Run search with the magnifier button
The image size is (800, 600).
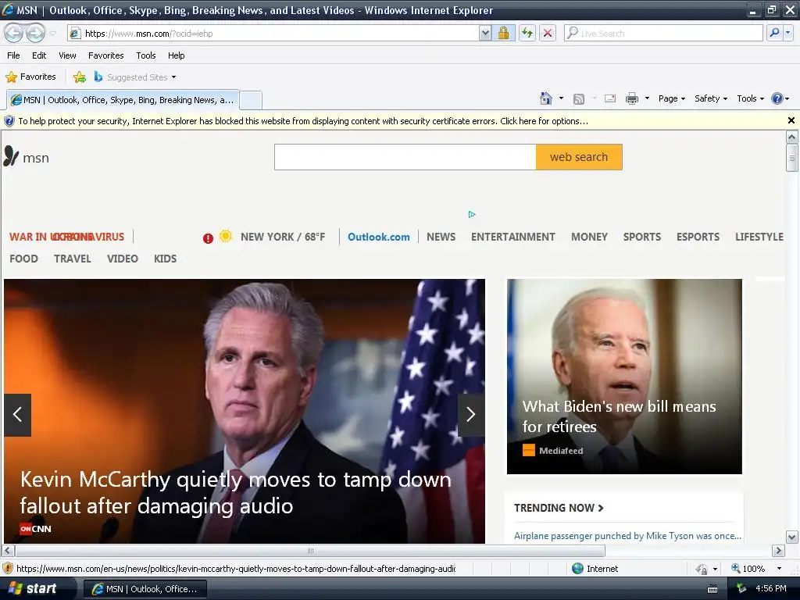[x=774, y=33]
